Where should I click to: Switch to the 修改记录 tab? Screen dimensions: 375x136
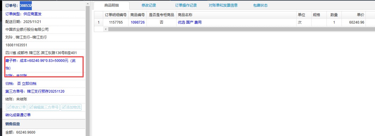149,5
